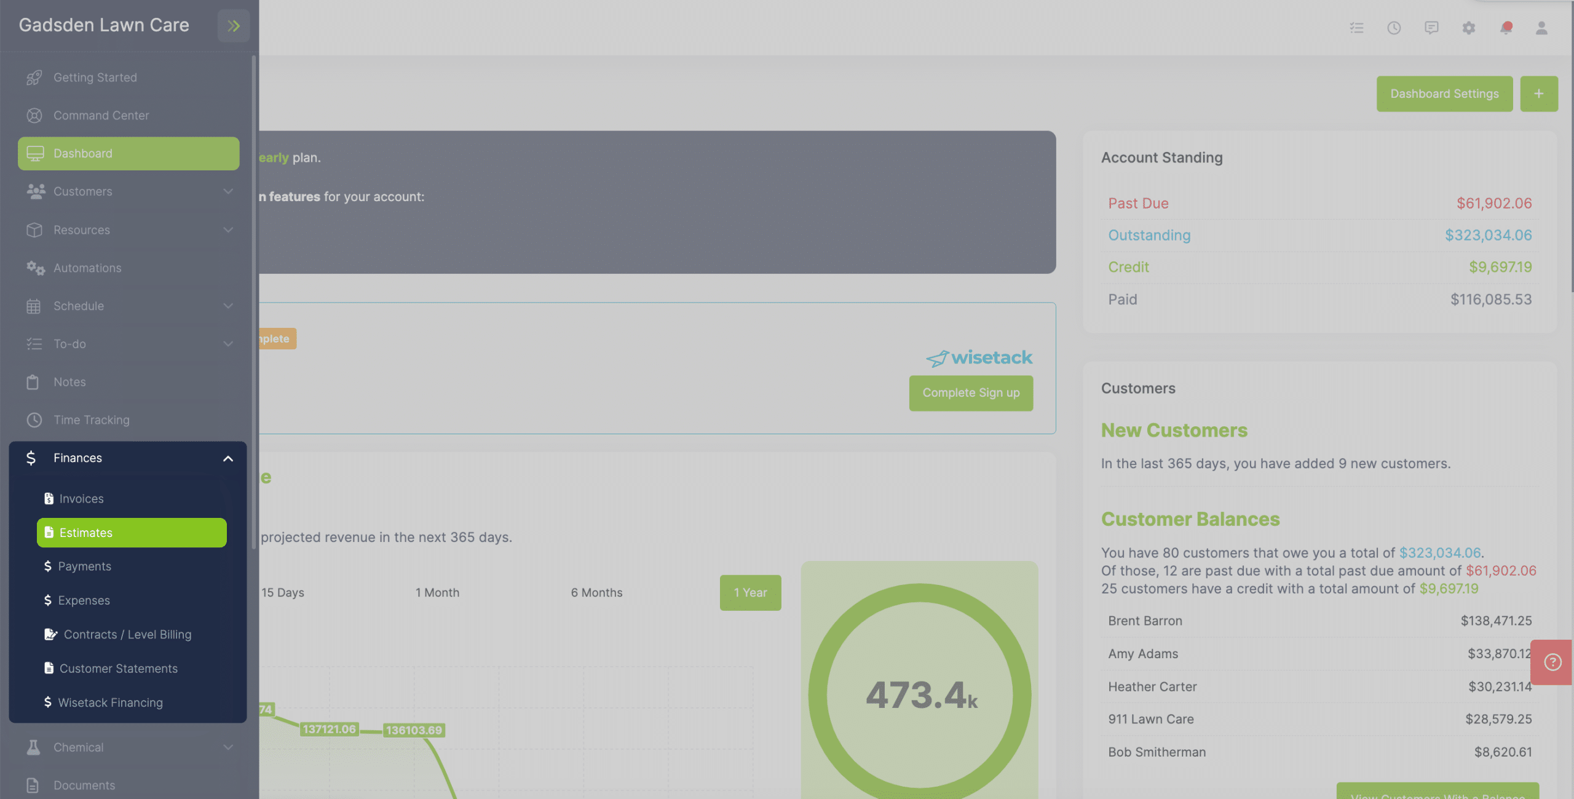Open the user profile icon

point(1541,28)
